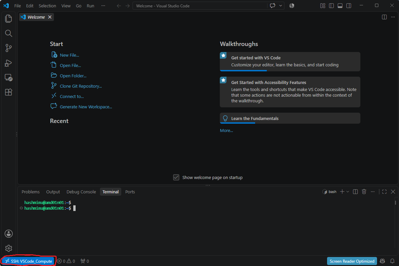Open the launch profile dropdown chevron
399x266 pixels.
click(x=348, y=192)
